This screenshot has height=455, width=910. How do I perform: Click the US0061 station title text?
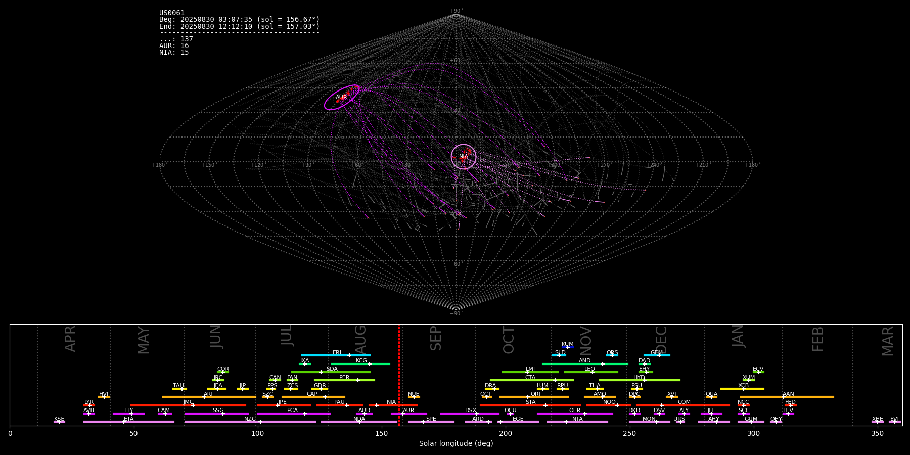coord(172,13)
